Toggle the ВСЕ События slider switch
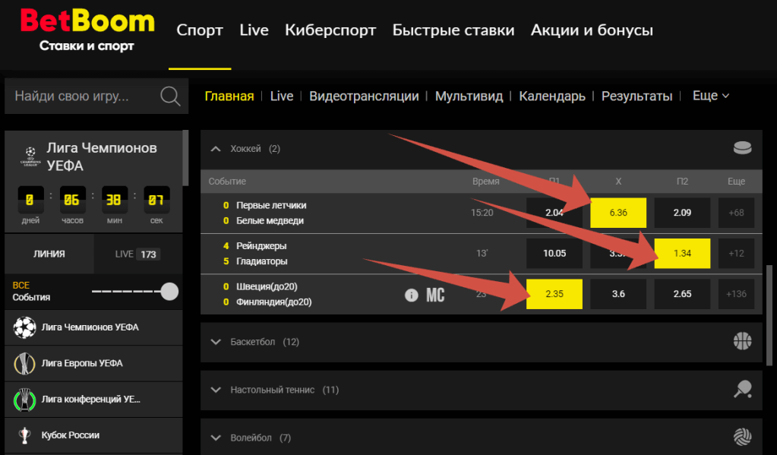This screenshot has width=777, height=455. point(169,292)
